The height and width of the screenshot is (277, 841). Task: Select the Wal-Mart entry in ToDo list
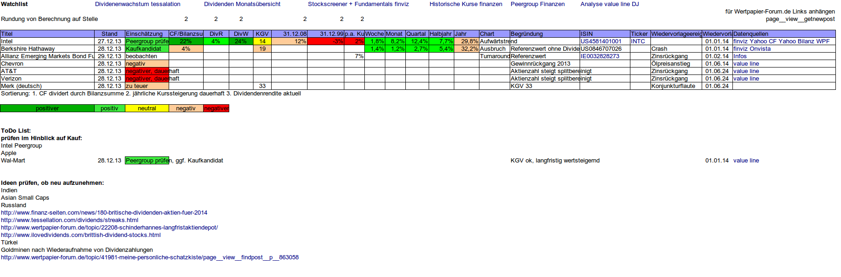[13, 161]
